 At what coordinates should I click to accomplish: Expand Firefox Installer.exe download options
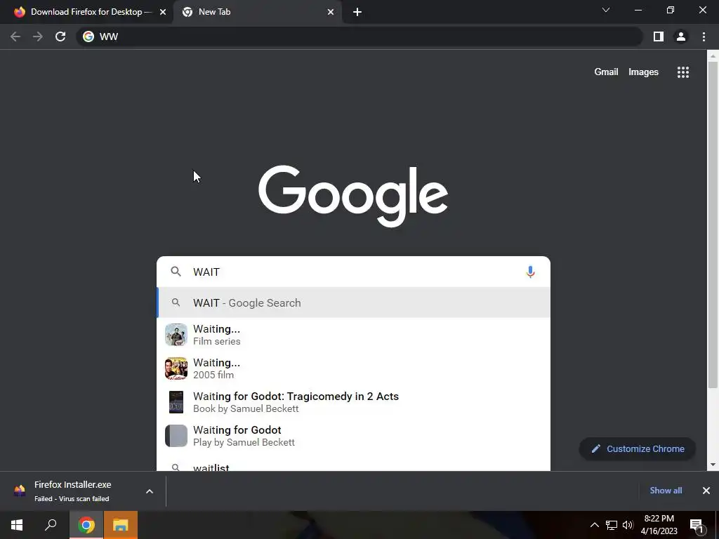coord(150,491)
